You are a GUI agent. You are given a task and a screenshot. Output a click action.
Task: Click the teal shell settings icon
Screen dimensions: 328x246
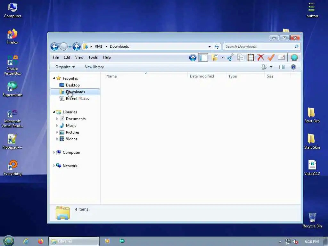pyautogui.click(x=294, y=58)
